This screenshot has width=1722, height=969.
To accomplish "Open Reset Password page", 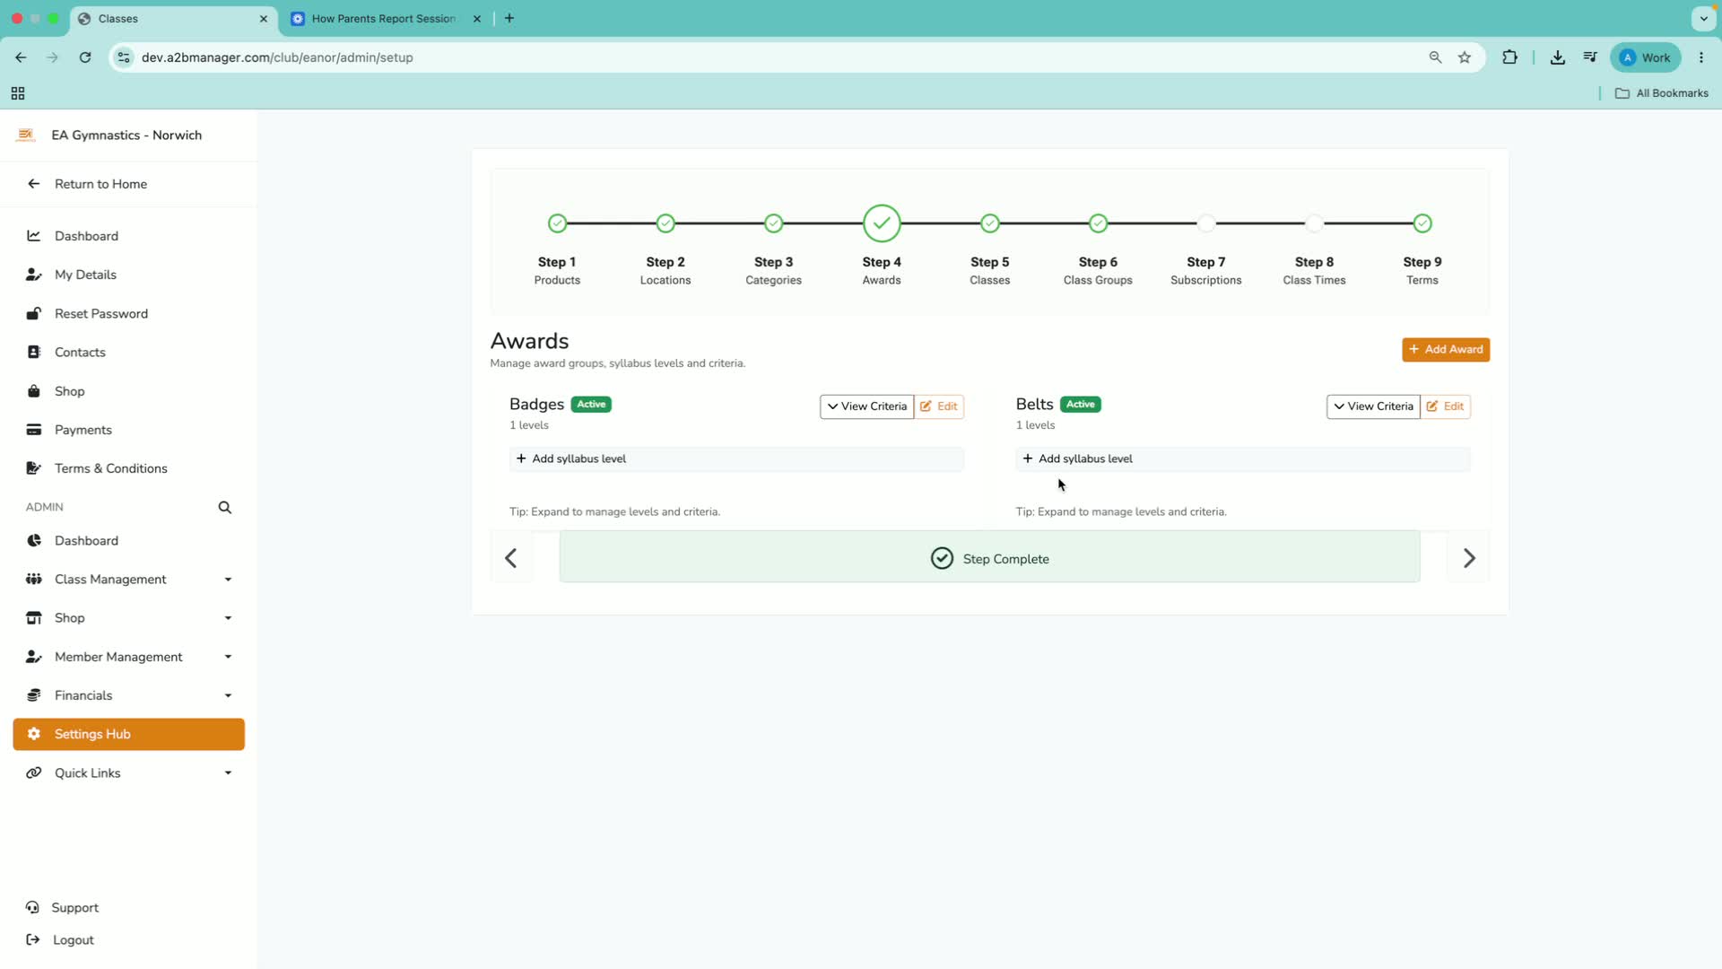I will point(128,313).
